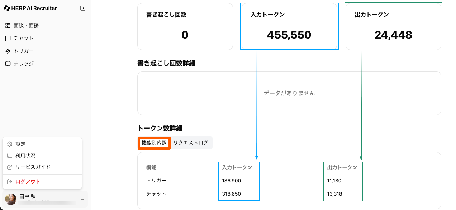Click the 田中 秋 profile avatar
Screen dimensions: 456x210
[11, 199]
